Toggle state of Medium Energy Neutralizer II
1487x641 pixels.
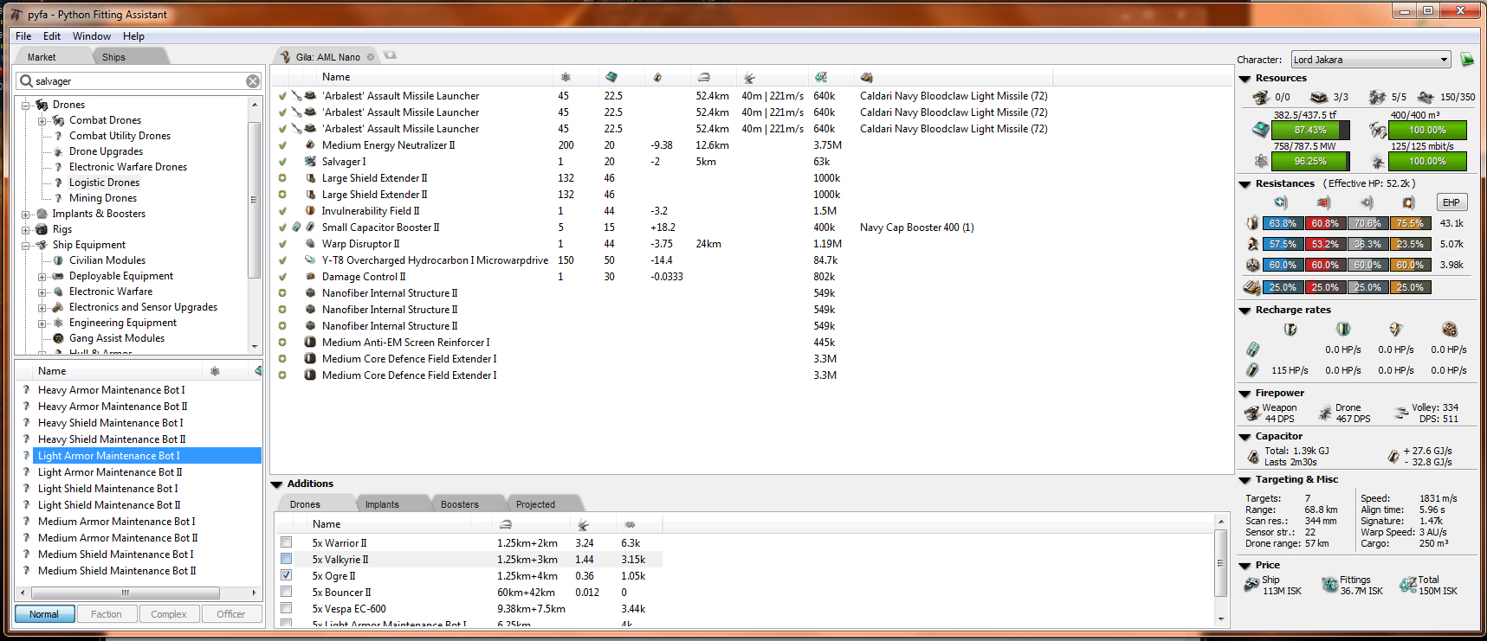(282, 145)
